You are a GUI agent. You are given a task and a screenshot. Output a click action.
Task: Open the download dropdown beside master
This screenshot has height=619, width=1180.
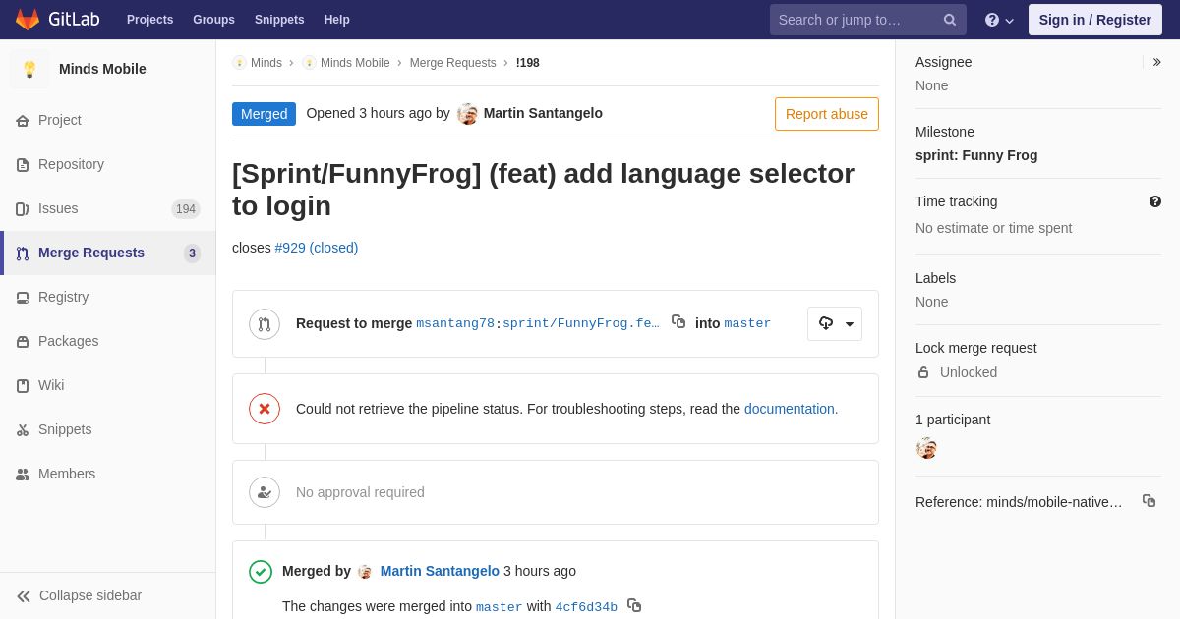tap(835, 323)
